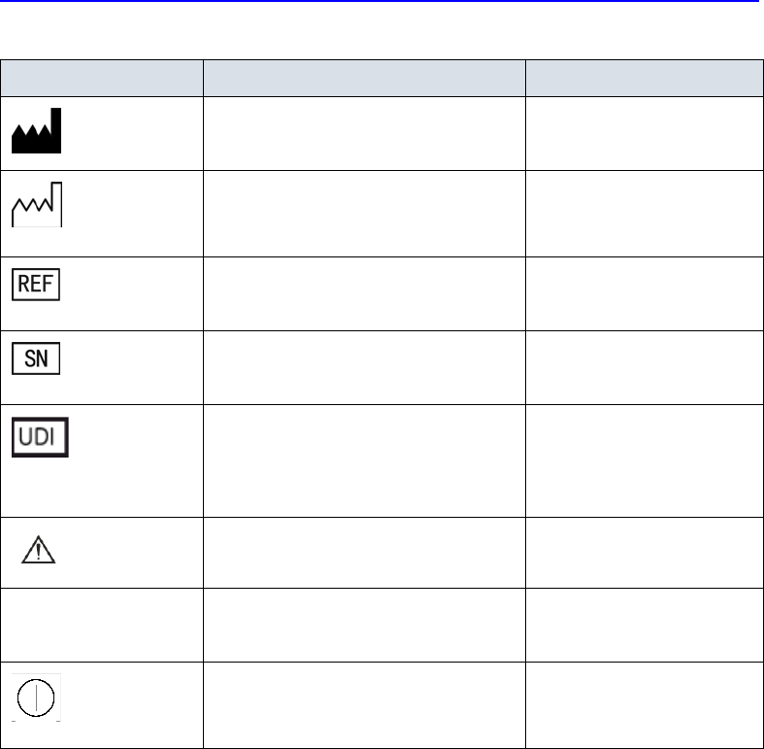The image size is (764, 749).
Task: Click the blank symbol cell below the warning triangle
Action: [x=101, y=625]
